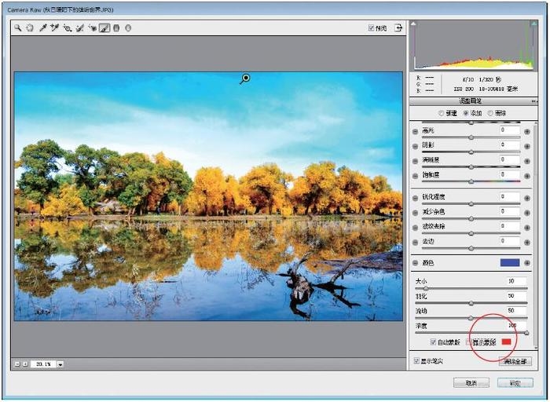Increase 清晰度 with its plus icon

coord(527,161)
